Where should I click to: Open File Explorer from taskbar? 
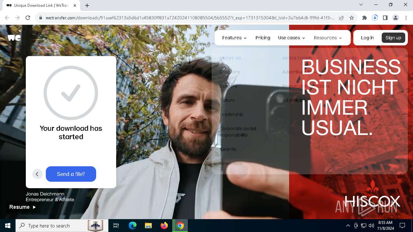[148, 226]
